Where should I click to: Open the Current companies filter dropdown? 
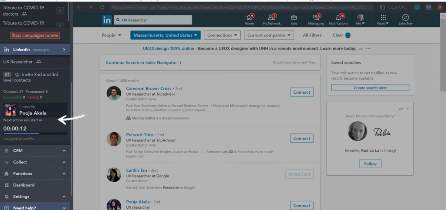269,35
